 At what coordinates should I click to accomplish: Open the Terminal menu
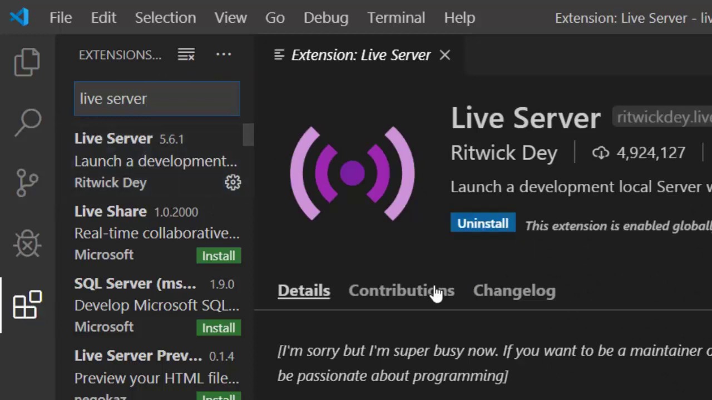tap(396, 18)
